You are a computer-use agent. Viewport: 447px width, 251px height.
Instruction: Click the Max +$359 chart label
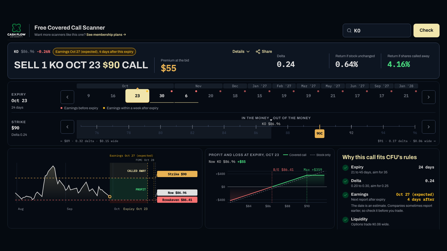313,170
